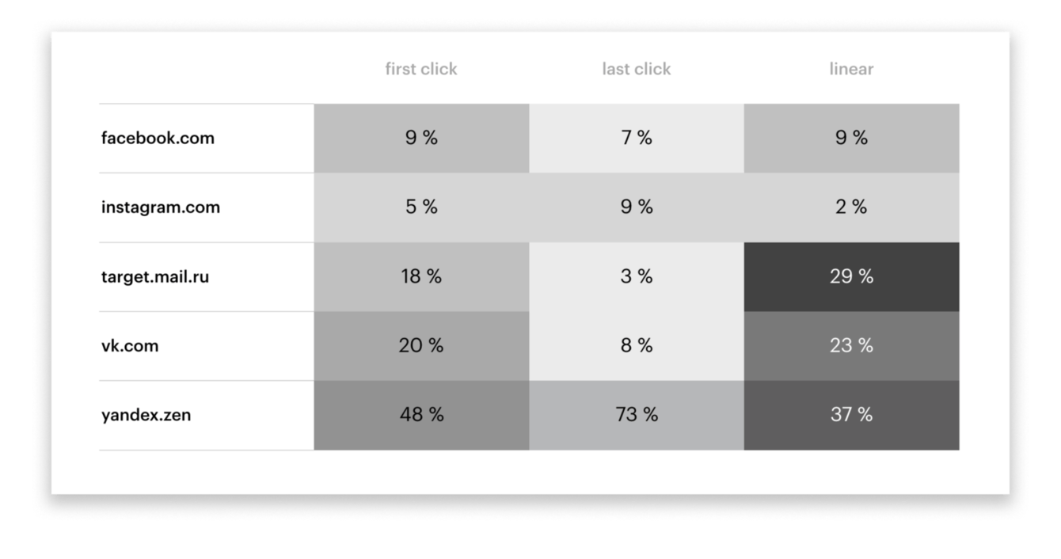Select facebook.com first click 9 % cell
Image resolution: width=1061 pixels, height=559 pixels.
421,138
